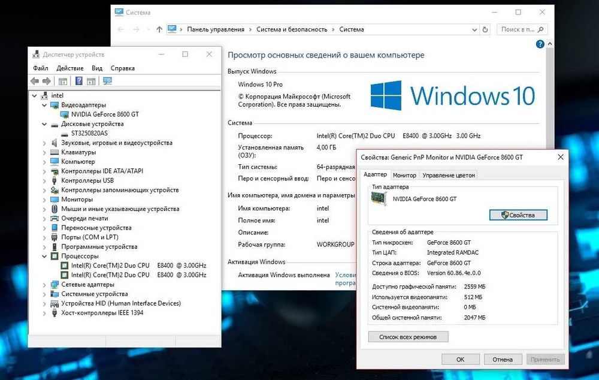Viewport: 599px width, 380px height.
Task: Collapse the Видеоадаптеры category
Action: [44, 105]
